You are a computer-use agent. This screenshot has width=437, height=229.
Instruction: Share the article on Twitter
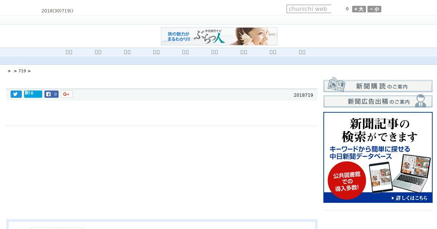16,94
